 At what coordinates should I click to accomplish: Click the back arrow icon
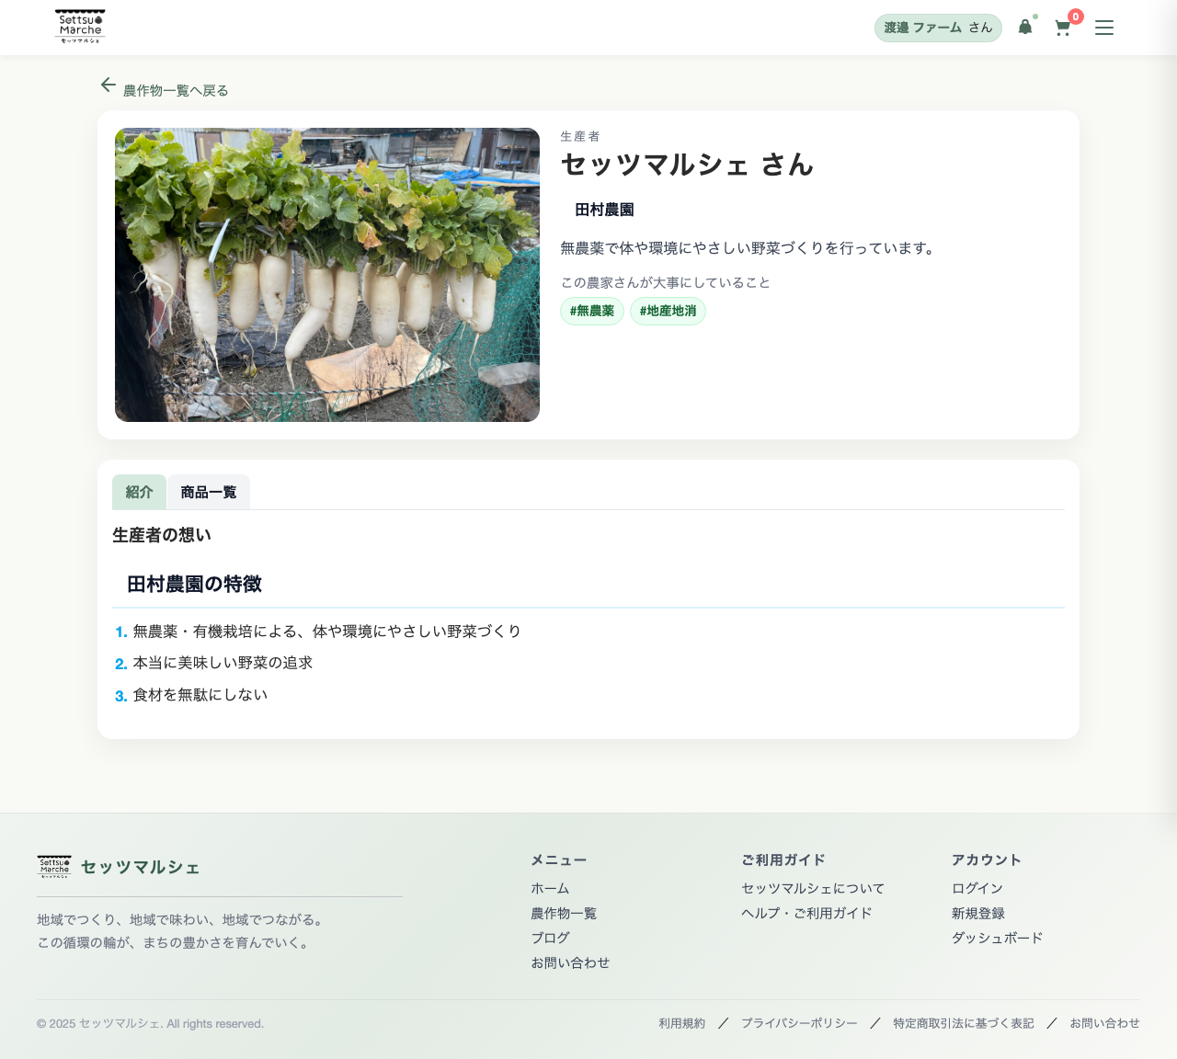coord(109,85)
